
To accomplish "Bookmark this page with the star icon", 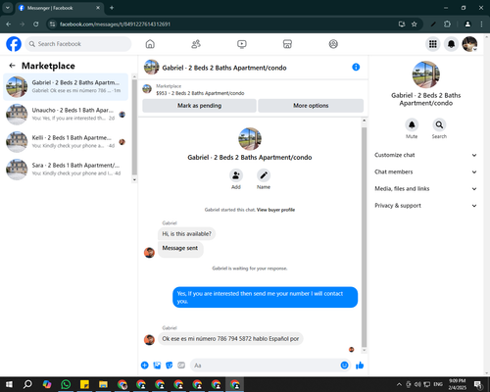I will pos(414,24).
